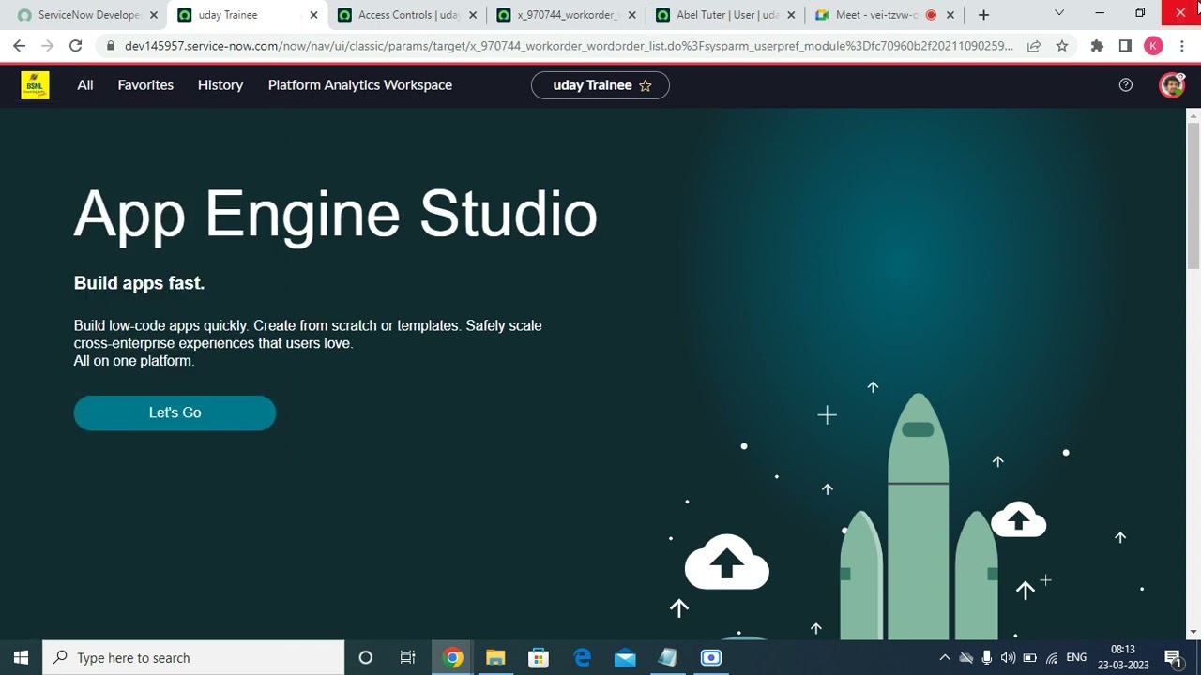The image size is (1201, 675).
Task: Favorite the page with the star icon
Action: (646, 85)
